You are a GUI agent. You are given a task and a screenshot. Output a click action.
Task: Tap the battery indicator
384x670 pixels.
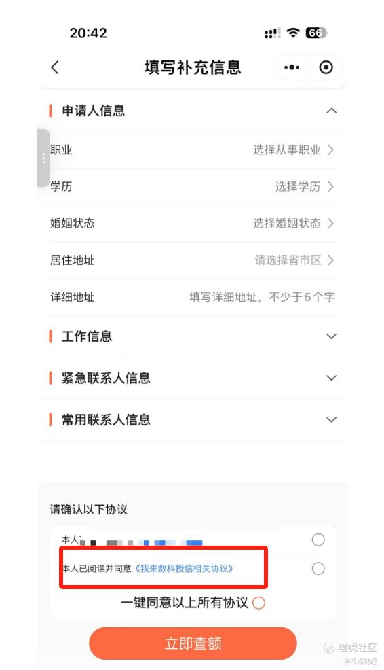click(x=316, y=33)
